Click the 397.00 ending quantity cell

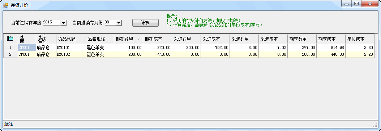click(302, 48)
